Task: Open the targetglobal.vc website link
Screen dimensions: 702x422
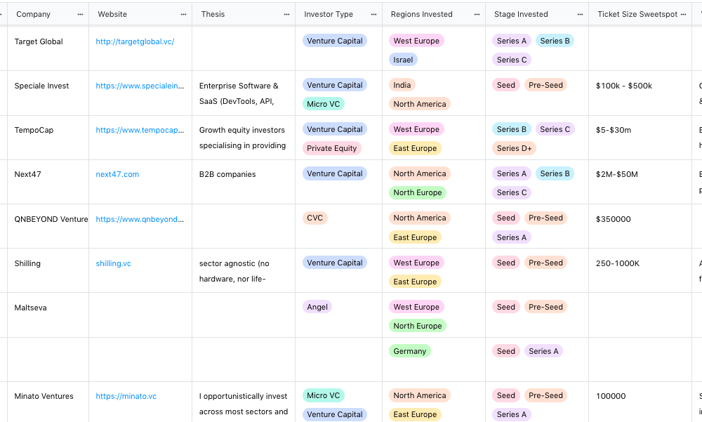Action: point(135,41)
